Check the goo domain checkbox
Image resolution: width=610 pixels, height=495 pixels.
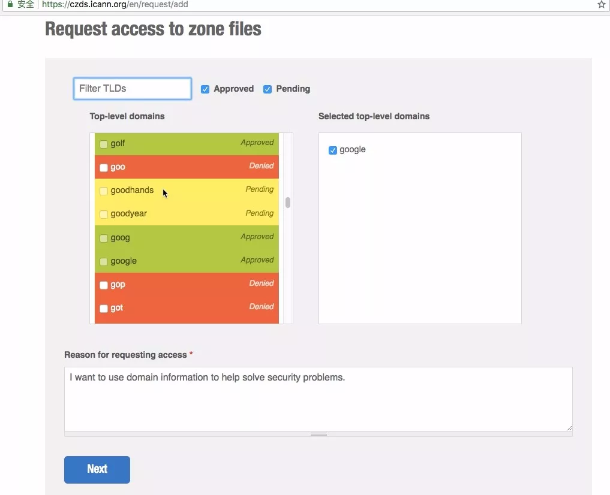point(104,168)
